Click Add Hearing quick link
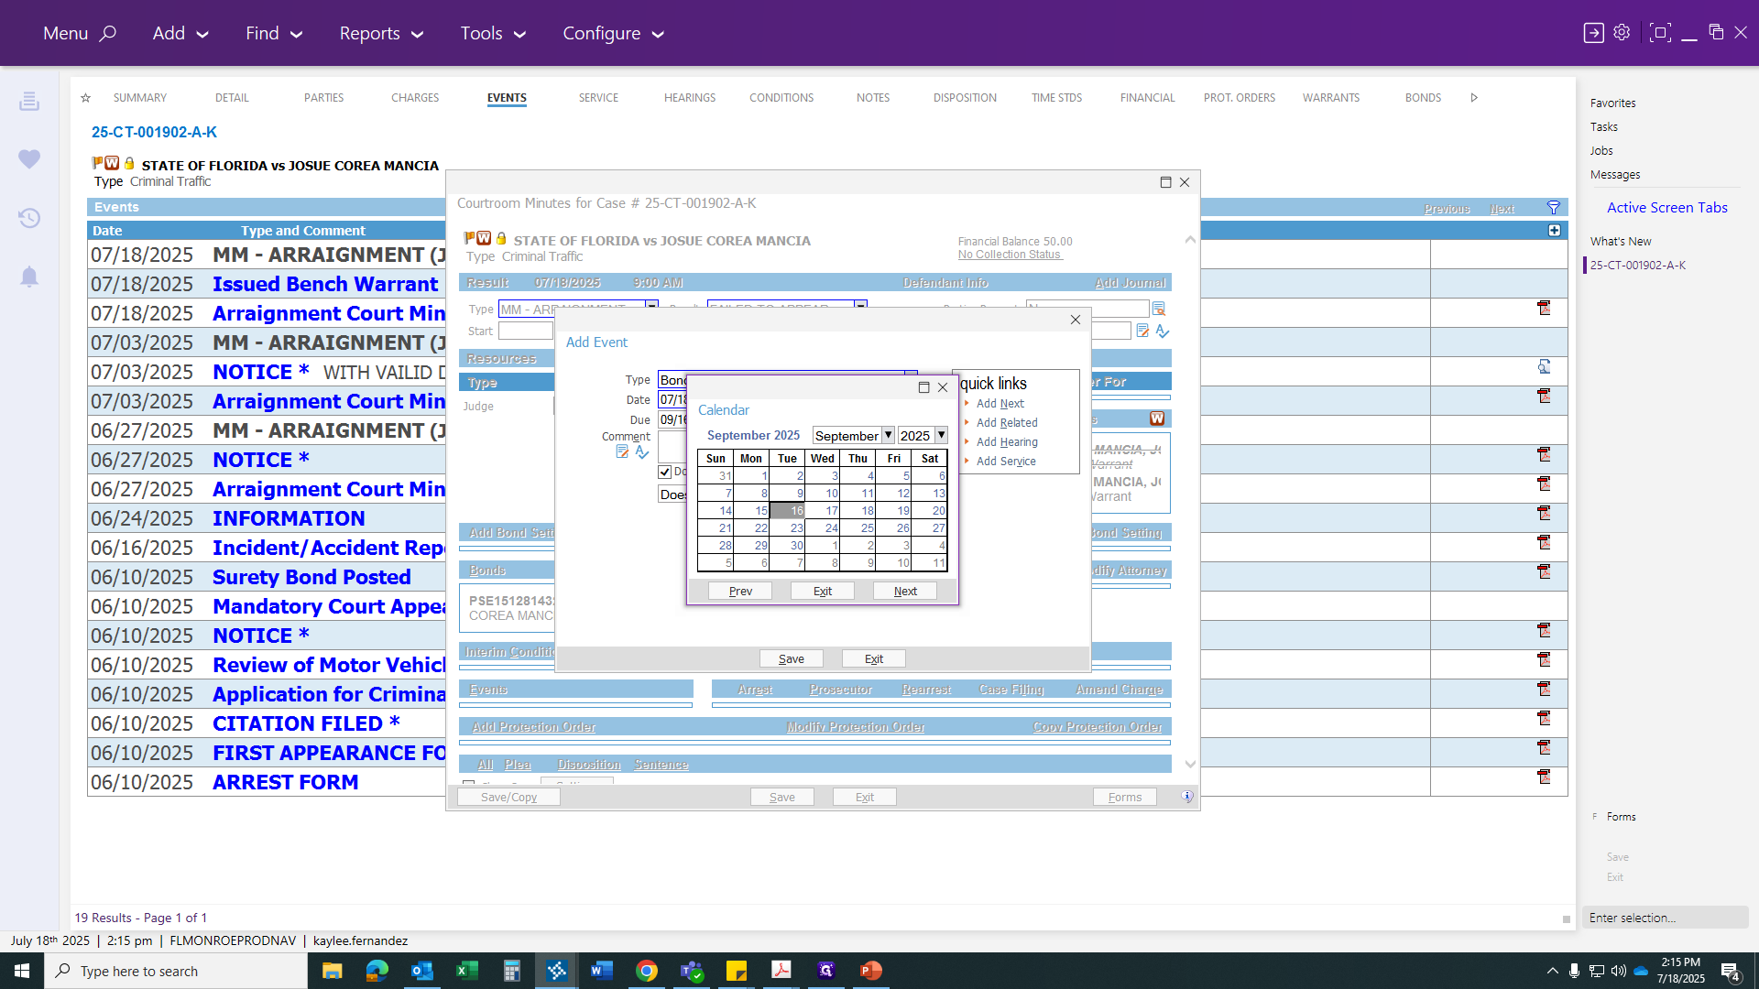The width and height of the screenshot is (1759, 989). pyautogui.click(x=1007, y=442)
